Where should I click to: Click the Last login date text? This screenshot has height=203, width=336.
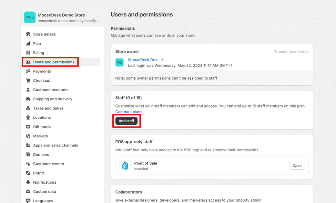[x=180, y=66]
